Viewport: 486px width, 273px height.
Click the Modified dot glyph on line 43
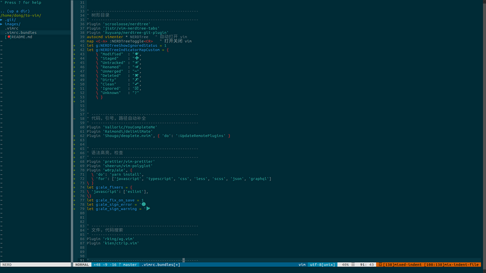coord(136,54)
